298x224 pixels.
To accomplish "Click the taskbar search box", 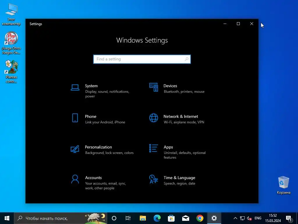I will pyautogui.click(x=61, y=218).
